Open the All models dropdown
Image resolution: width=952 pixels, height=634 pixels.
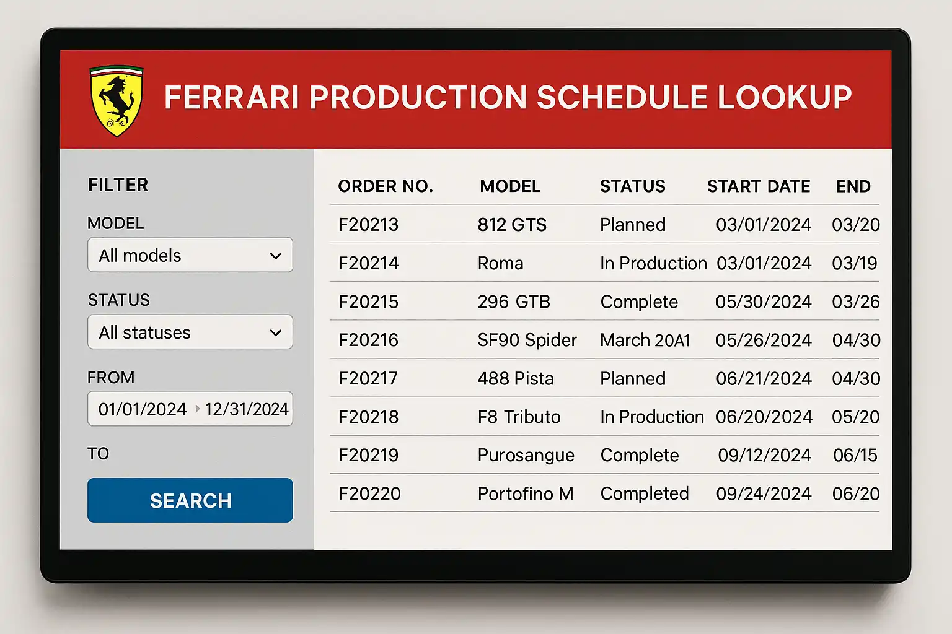[190, 255]
